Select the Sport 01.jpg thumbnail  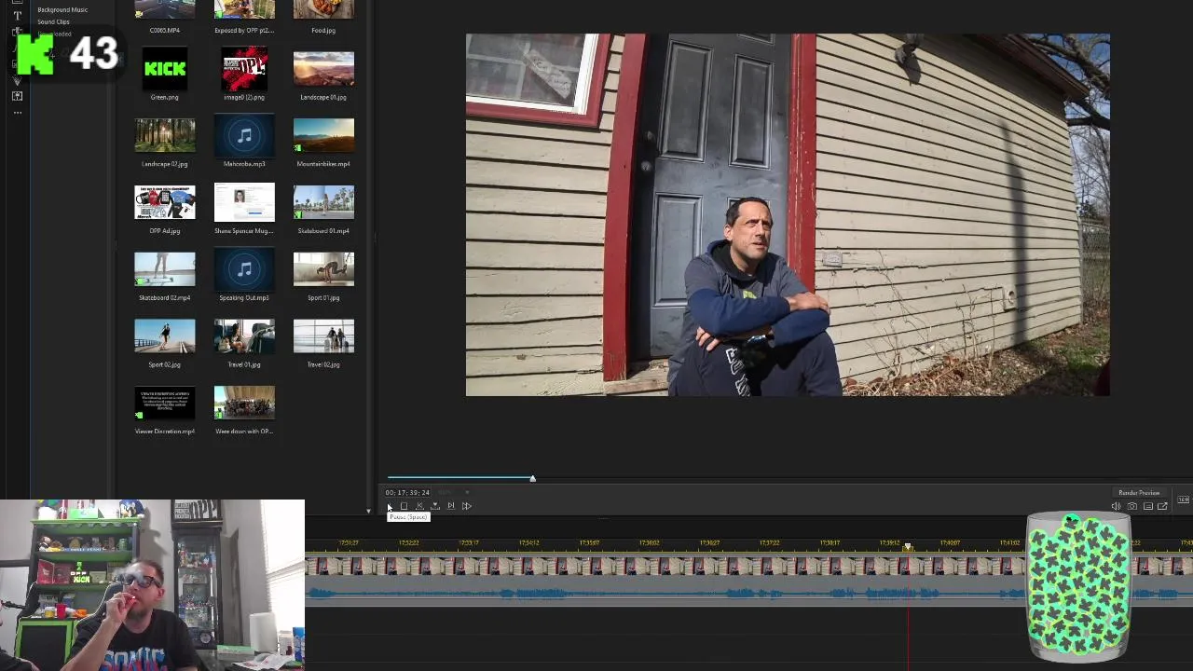[x=323, y=269]
